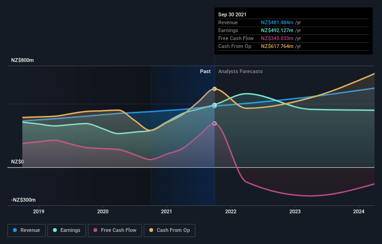Image resolution: width=382 pixels, height=244 pixels.
Task: Toggle the Cash From Op legend series
Action: [x=169, y=230]
